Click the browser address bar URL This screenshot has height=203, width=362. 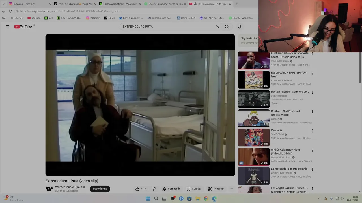pyautogui.click(x=72, y=11)
